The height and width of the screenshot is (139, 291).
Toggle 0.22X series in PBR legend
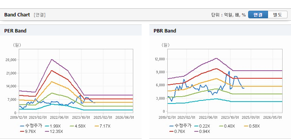(202, 126)
